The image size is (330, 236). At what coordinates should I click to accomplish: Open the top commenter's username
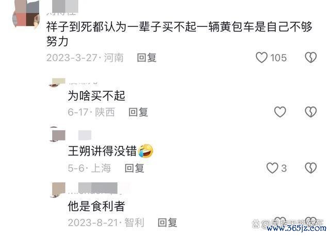[63, 8]
